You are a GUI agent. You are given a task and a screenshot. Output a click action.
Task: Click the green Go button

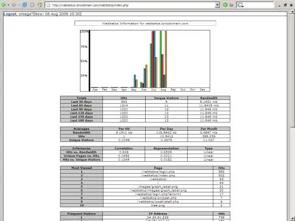228,5
